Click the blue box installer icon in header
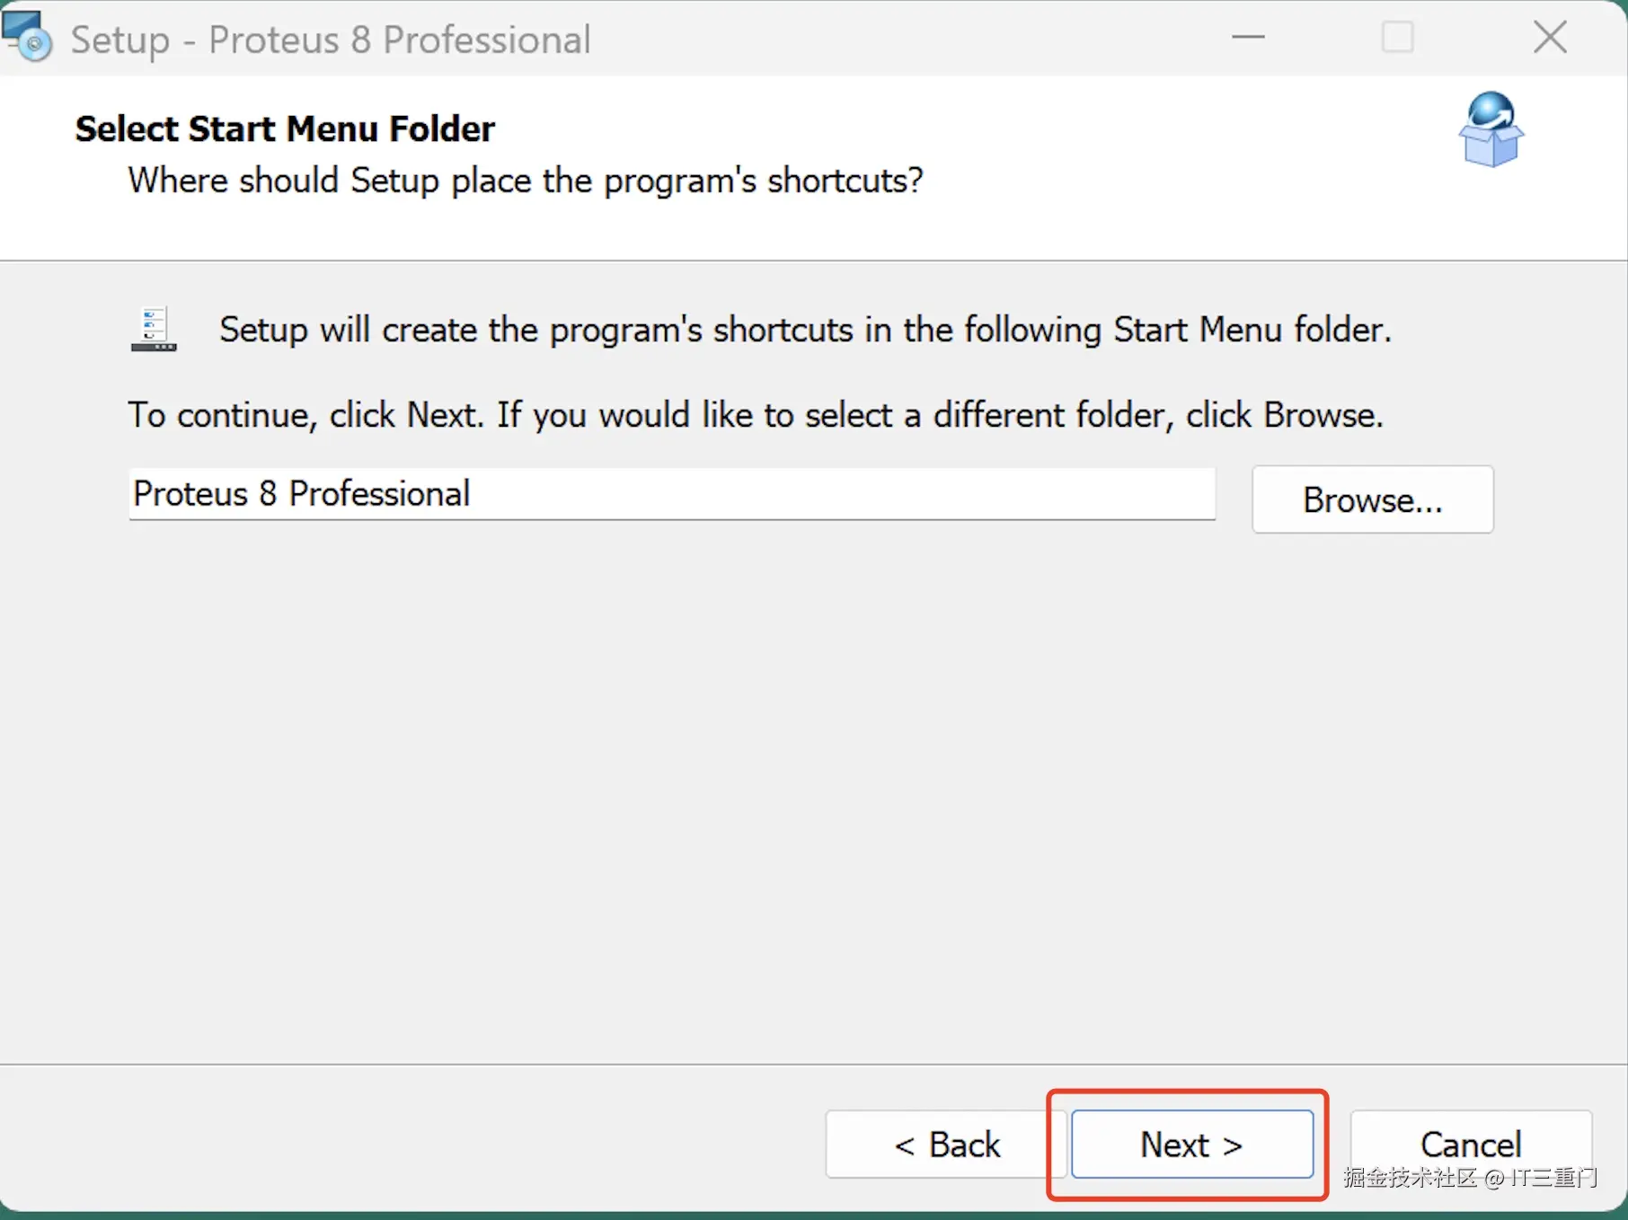Image resolution: width=1628 pixels, height=1220 pixels. [1491, 130]
